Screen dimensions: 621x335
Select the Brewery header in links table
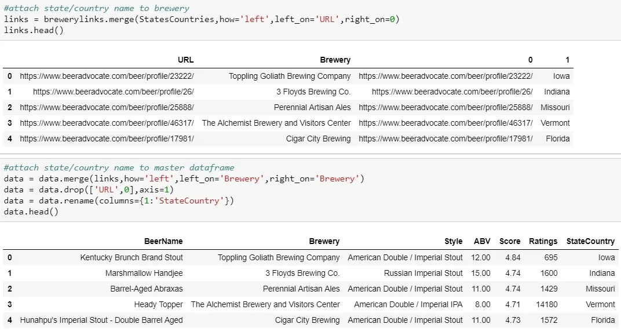[x=335, y=60]
